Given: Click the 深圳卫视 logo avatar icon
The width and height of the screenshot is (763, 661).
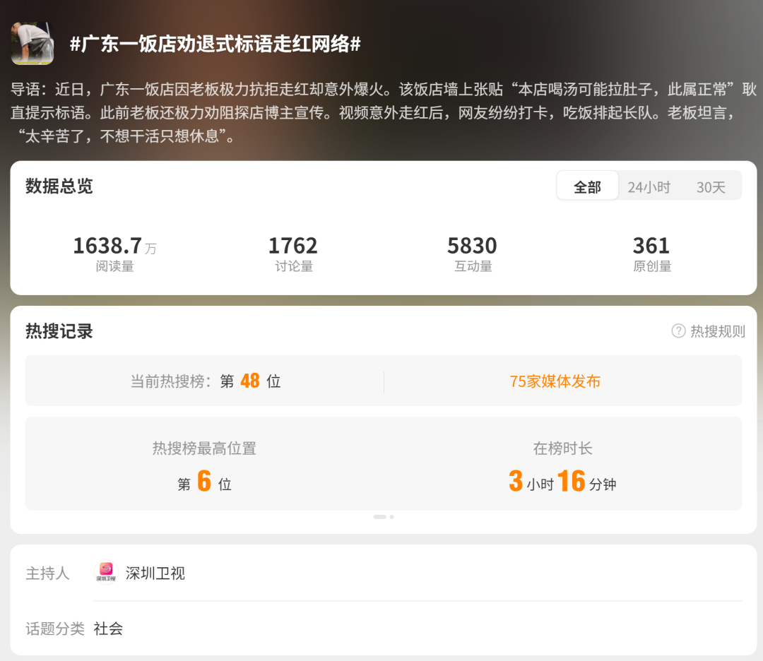Looking at the screenshot, I should [106, 573].
